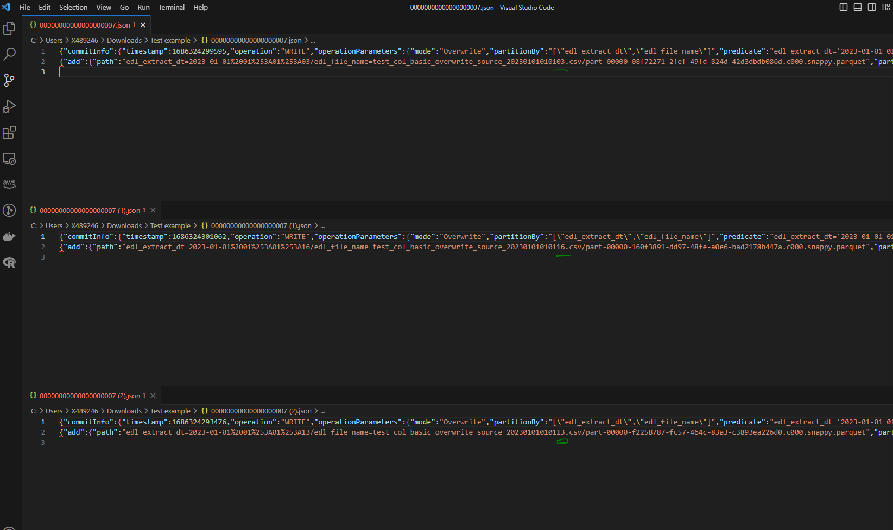Open the Search view
Viewport: 893px width, 530px height.
click(x=9, y=54)
